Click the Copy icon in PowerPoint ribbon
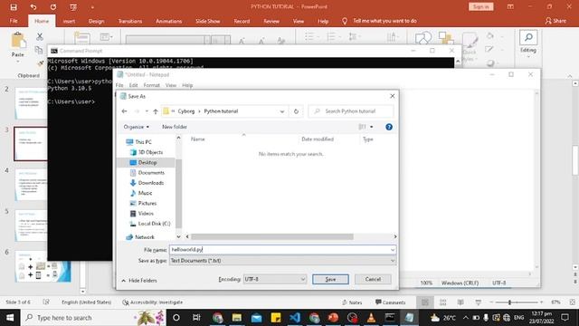 39,50
